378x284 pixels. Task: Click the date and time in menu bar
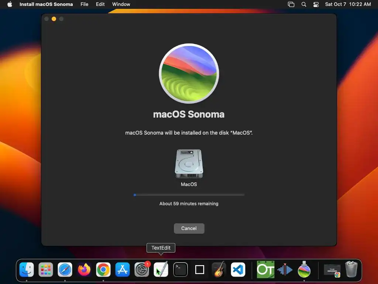pyautogui.click(x=348, y=4)
